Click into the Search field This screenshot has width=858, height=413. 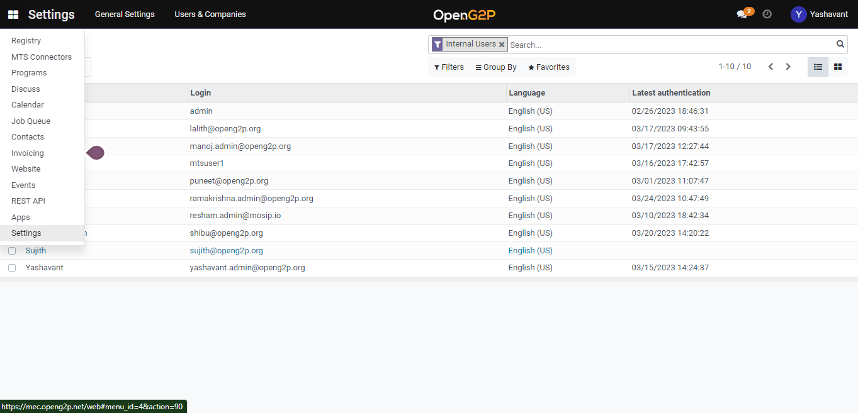point(670,45)
